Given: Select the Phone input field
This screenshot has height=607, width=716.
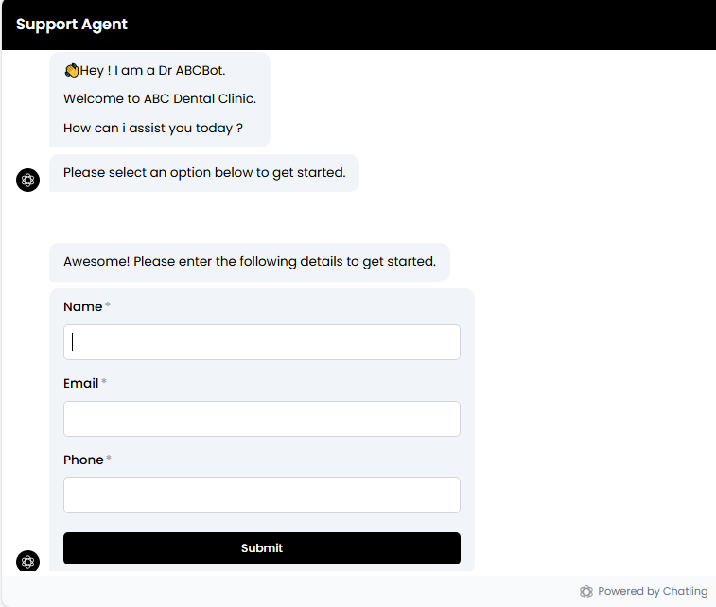Looking at the screenshot, I should (262, 495).
